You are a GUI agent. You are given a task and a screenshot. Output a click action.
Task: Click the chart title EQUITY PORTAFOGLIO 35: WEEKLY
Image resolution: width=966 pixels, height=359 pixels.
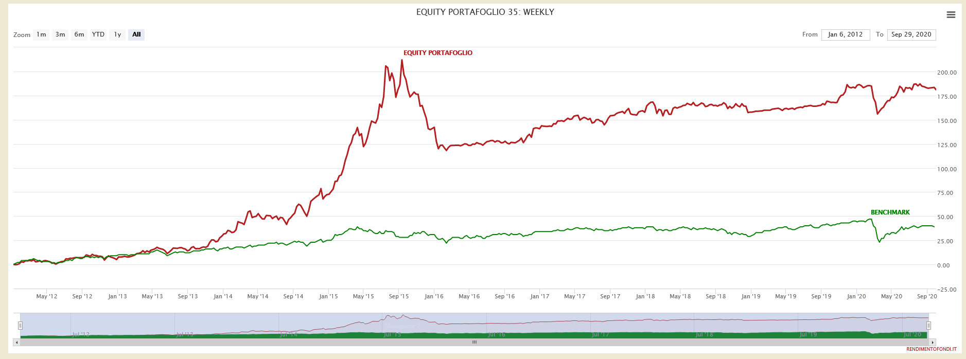[485, 12]
